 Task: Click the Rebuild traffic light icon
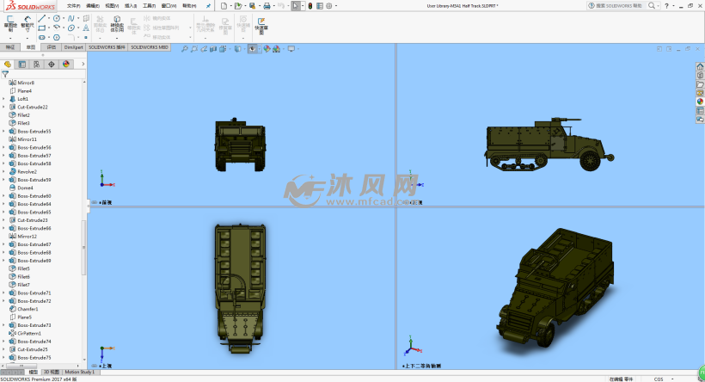310,6
